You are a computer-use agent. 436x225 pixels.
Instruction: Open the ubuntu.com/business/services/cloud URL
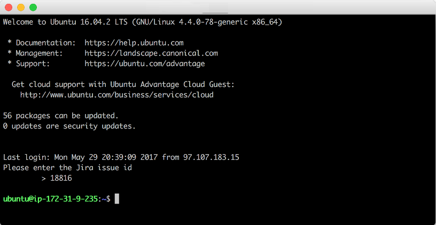tap(117, 95)
